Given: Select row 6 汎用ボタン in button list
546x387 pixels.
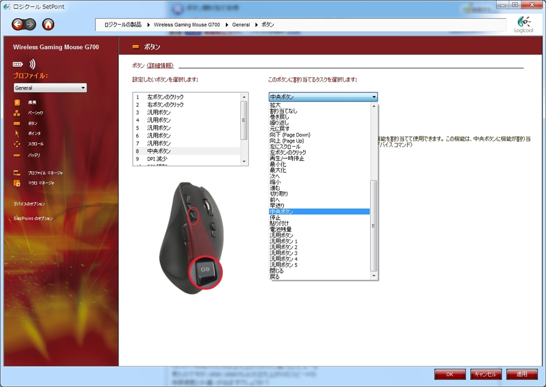Looking at the screenshot, I should 187,135.
